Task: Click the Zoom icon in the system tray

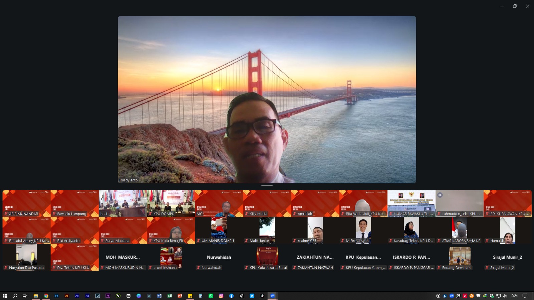Action: click(452, 296)
